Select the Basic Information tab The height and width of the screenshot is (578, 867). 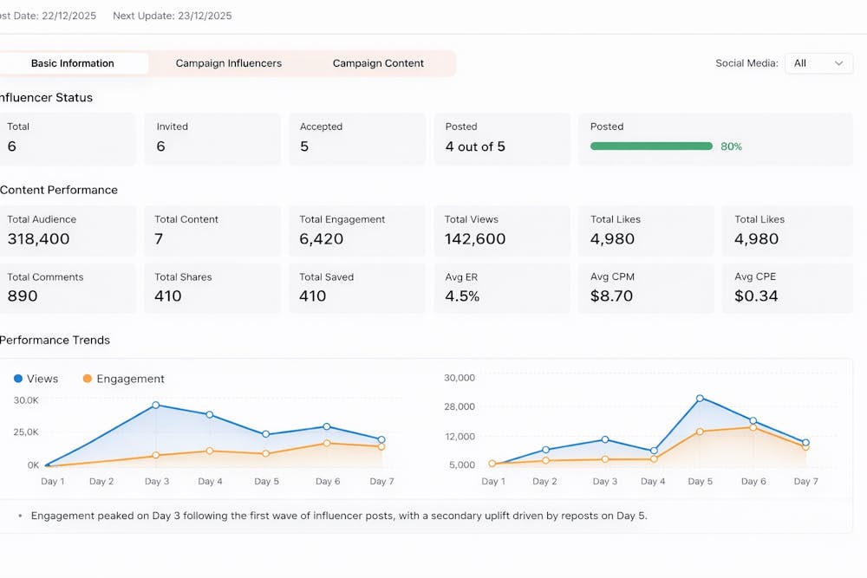(x=74, y=63)
